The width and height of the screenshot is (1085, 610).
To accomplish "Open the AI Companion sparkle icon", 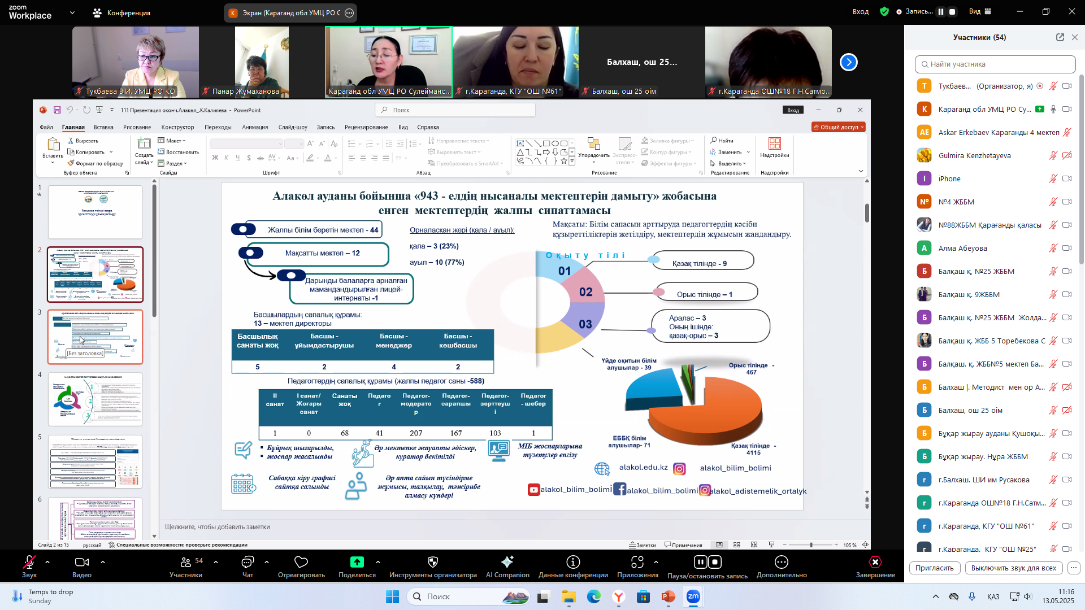I will point(507,562).
